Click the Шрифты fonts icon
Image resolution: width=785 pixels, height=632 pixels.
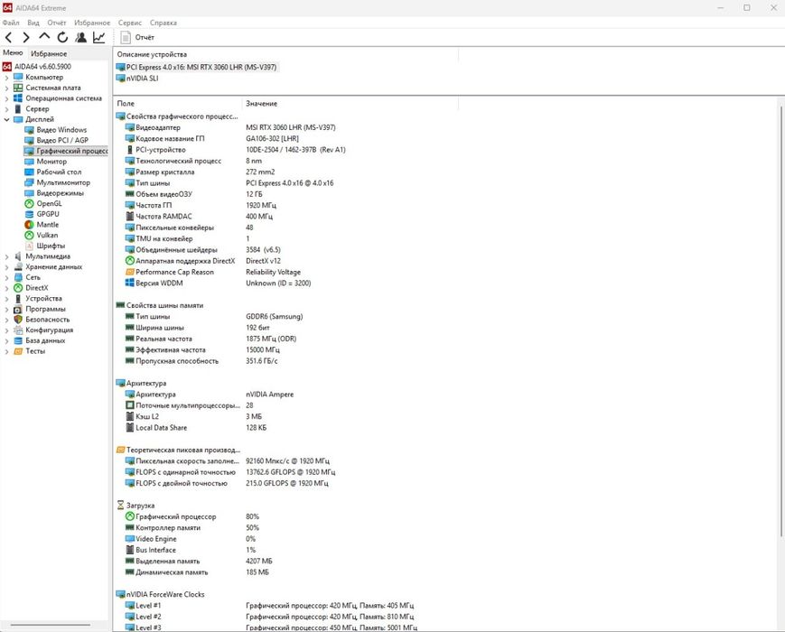[29, 246]
